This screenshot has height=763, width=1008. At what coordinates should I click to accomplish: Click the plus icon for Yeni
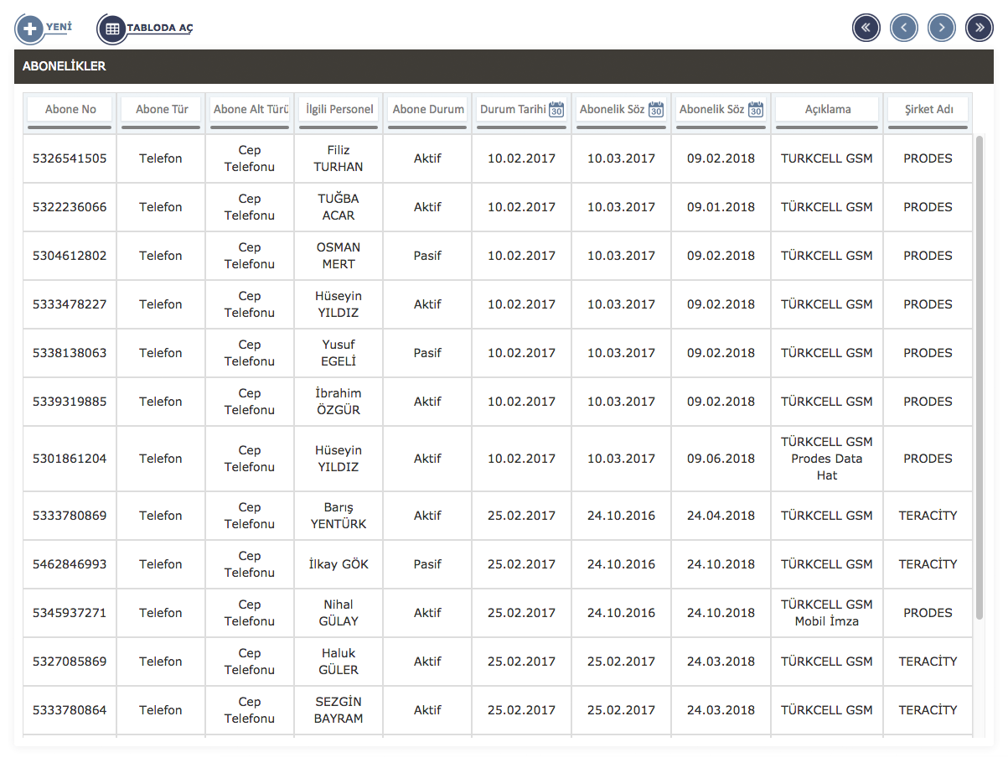(29, 29)
